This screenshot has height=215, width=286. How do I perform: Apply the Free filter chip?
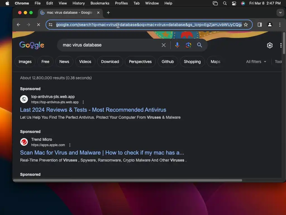point(46,62)
